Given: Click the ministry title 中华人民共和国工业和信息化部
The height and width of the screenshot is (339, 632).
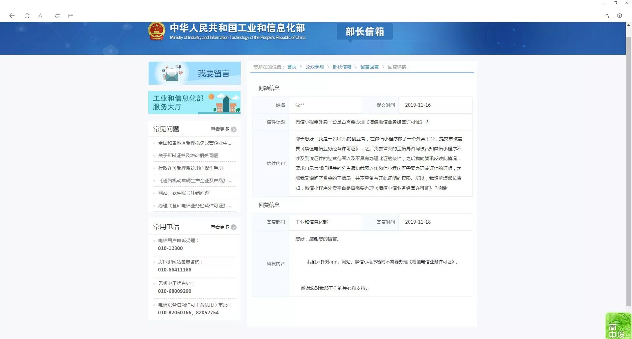Looking at the screenshot, I should click(238, 28).
